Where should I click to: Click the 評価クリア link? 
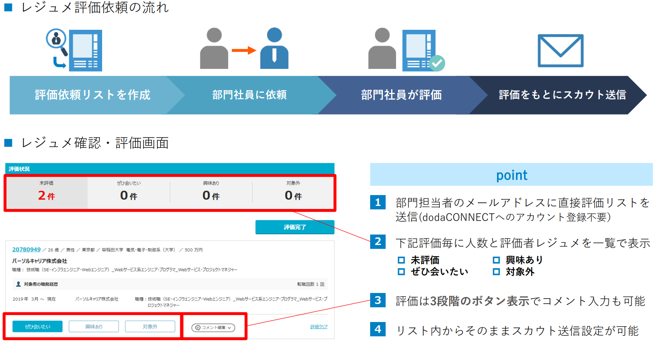click(319, 327)
